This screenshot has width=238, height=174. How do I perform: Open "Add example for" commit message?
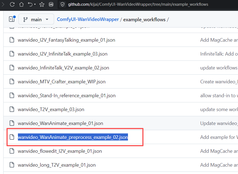(x=219, y=137)
